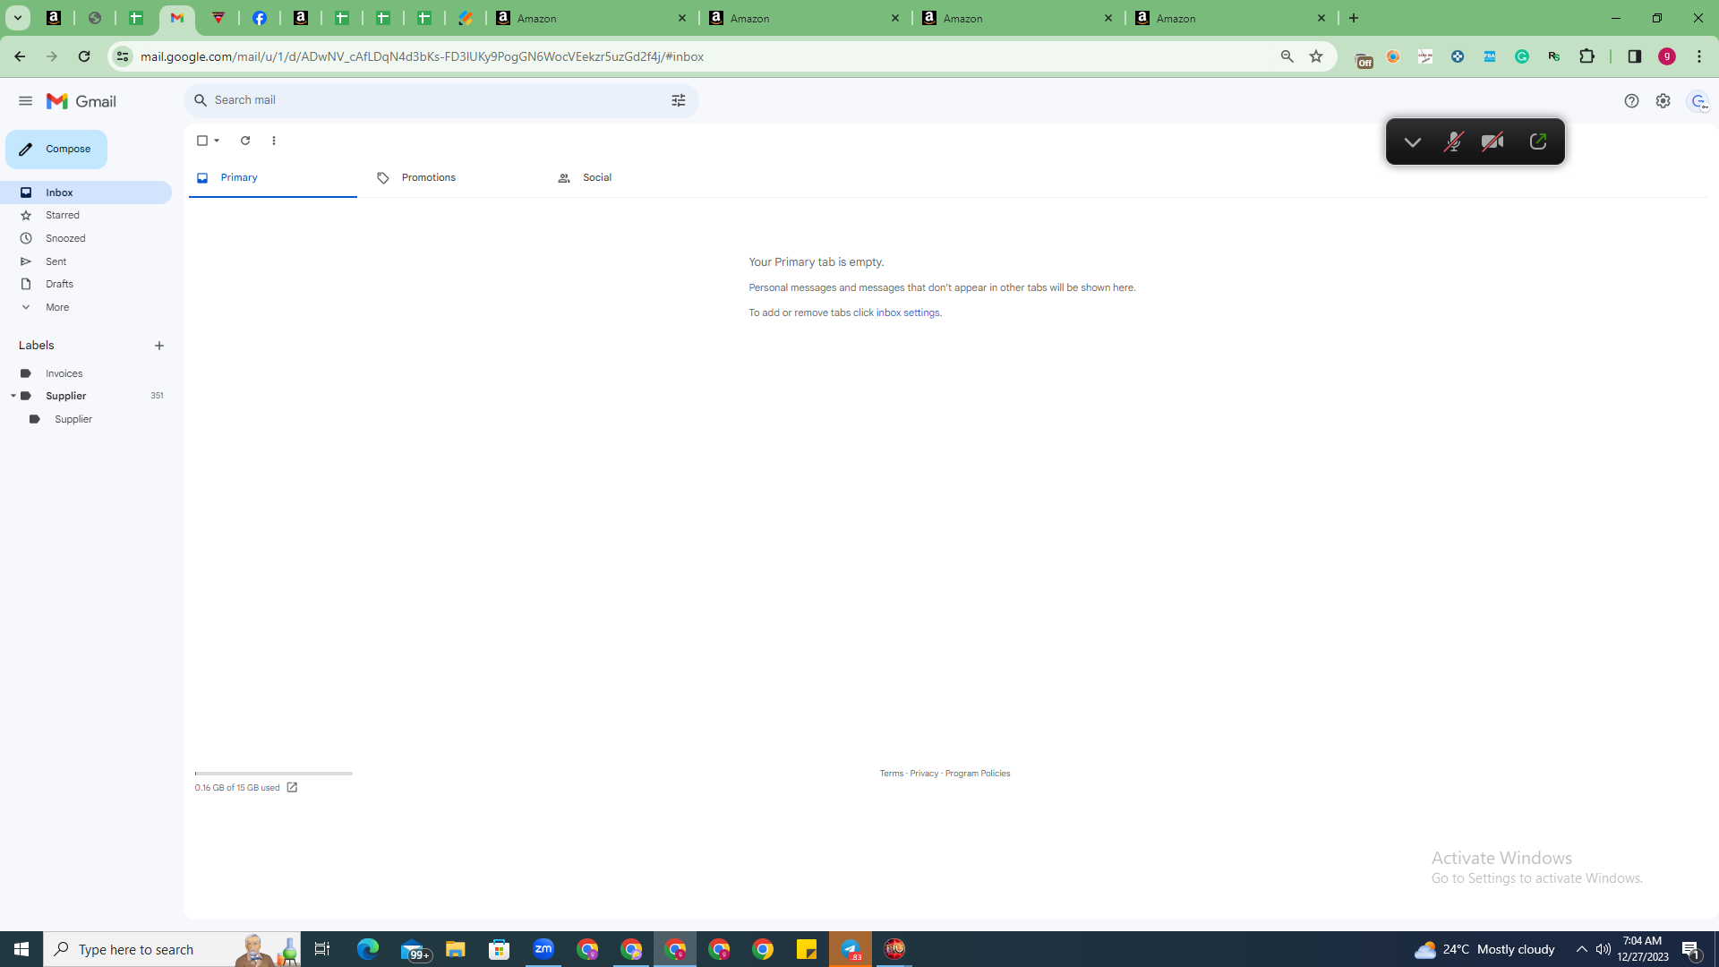Open the More options three-dot menu in mail toolbar
The image size is (1719, 967).
pos(274,141)
